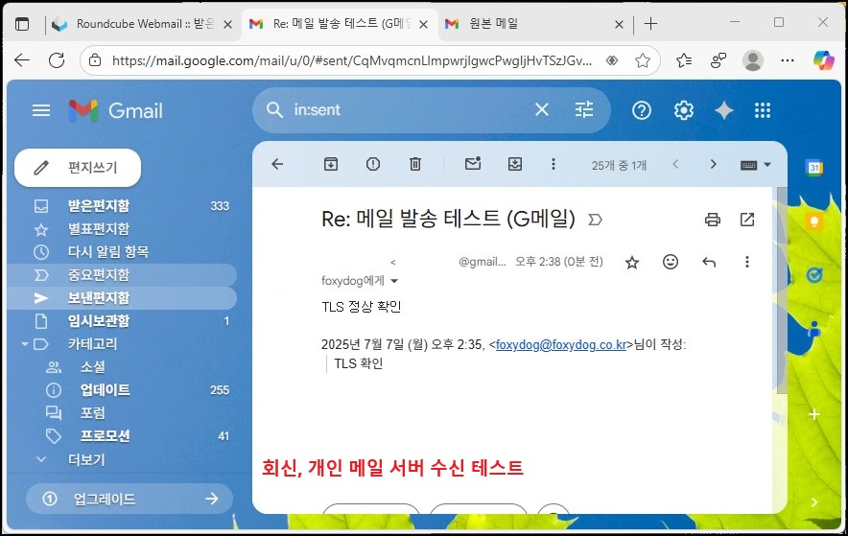Screen dimensions: 848x536
Task: Go to older conversation arrow
Action: point(714,164)
